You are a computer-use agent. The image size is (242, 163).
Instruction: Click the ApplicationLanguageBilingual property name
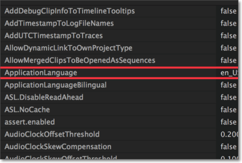pos(55,85)
